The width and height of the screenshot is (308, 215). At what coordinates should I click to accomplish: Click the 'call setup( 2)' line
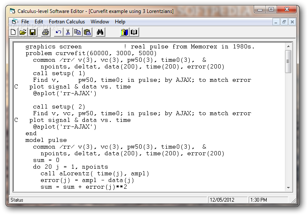click(x=59, y=106)
